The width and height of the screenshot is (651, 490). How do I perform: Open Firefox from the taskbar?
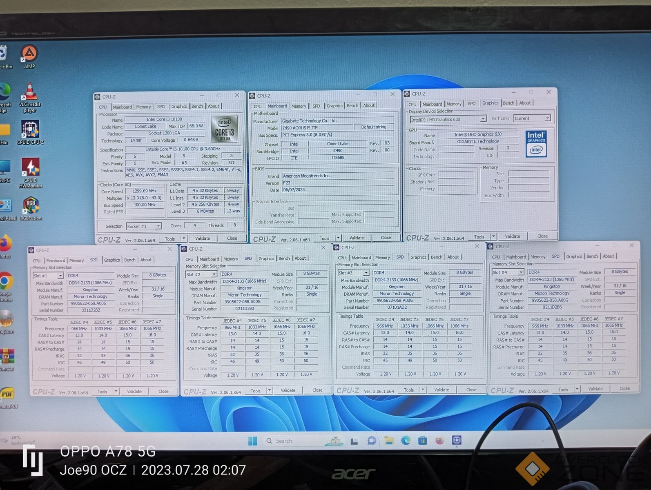coord(439,441)
